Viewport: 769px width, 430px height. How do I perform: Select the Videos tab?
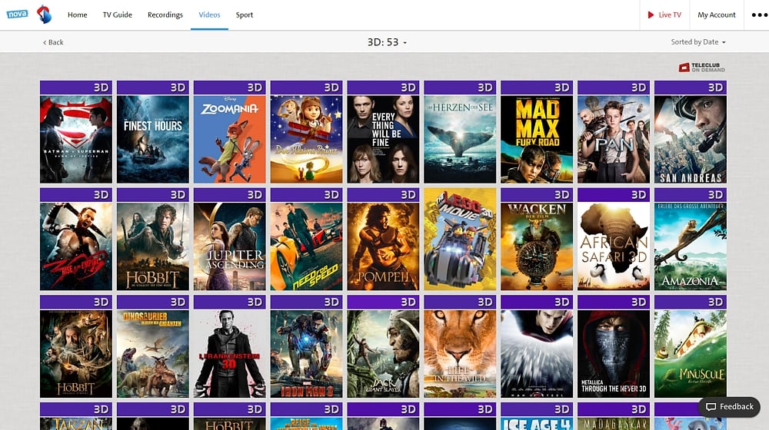click(209, 15)
